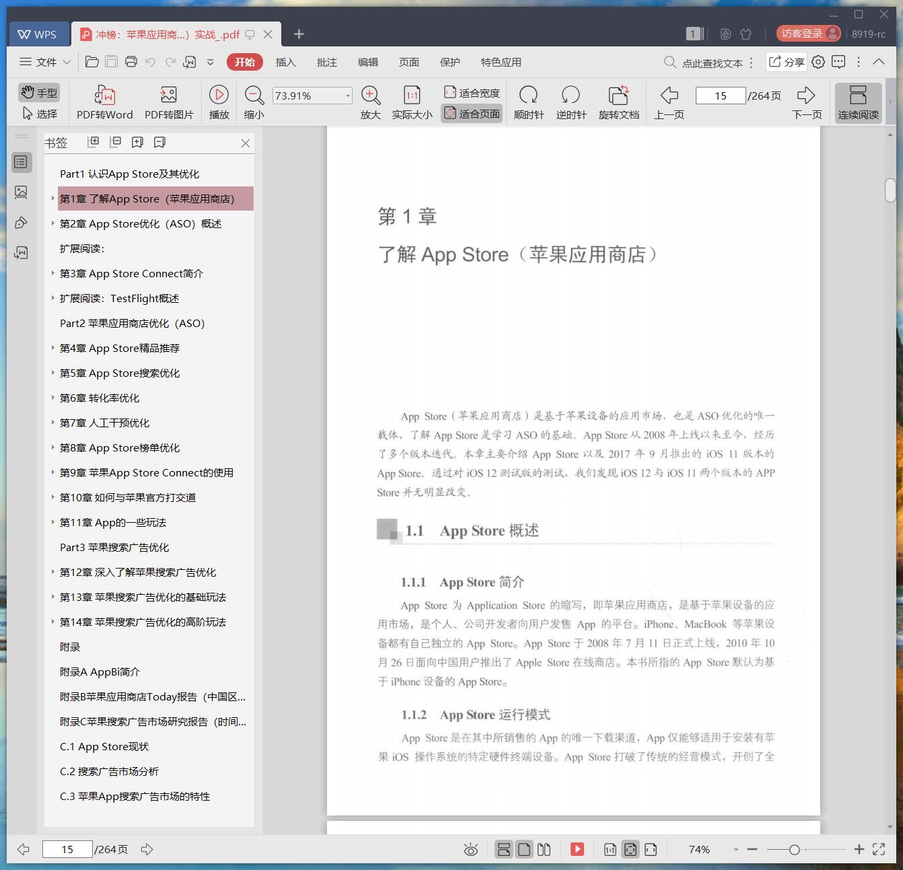Switch to 特色应用 ribbon tab
This screenshot has height=870, width=903.
click(x=501, y=62)
